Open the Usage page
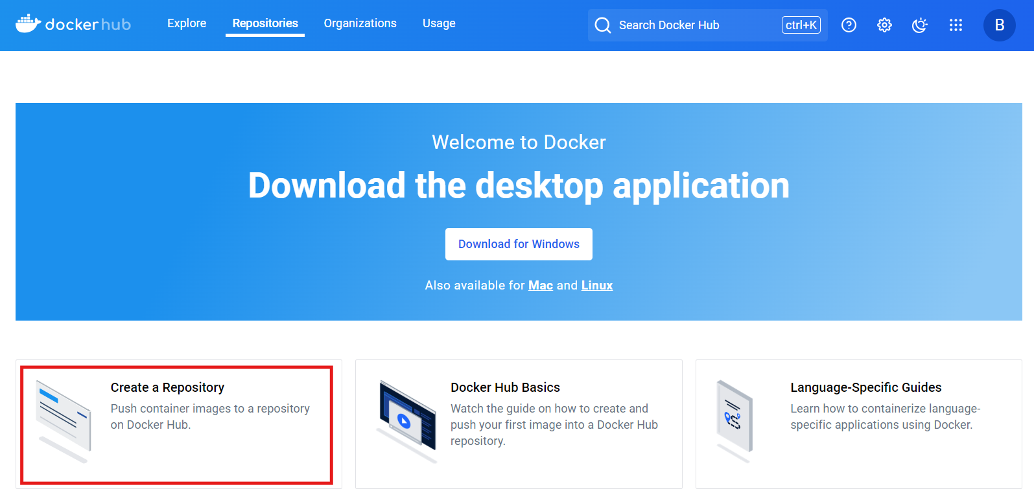The image size is (1034, 500). click(x=439, y=23)
